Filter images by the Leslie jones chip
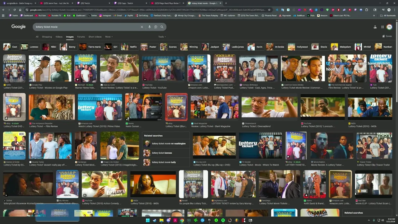The height and width of the screenshot is (224, 398). [234, 47]
